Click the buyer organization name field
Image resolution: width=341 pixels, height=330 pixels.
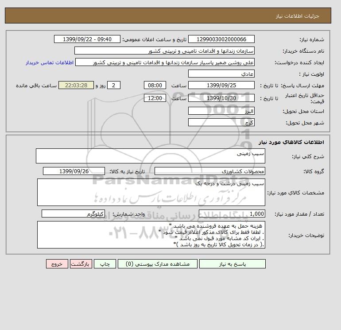click(x=164, y=50)
